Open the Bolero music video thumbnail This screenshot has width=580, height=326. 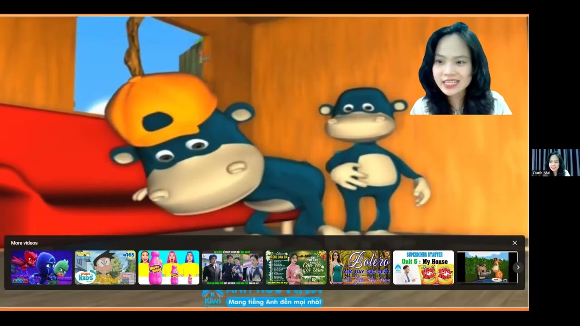[x=360, y=268]
